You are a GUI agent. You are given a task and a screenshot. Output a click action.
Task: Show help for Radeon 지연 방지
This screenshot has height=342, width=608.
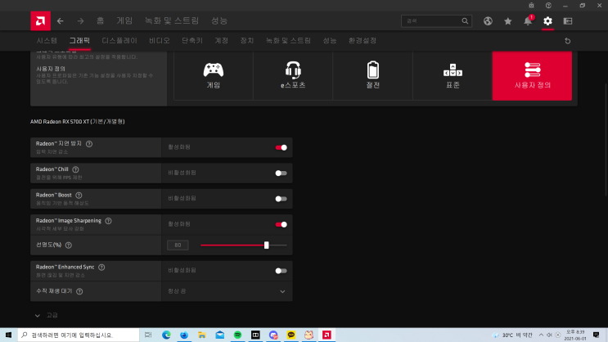coord(89,144)
